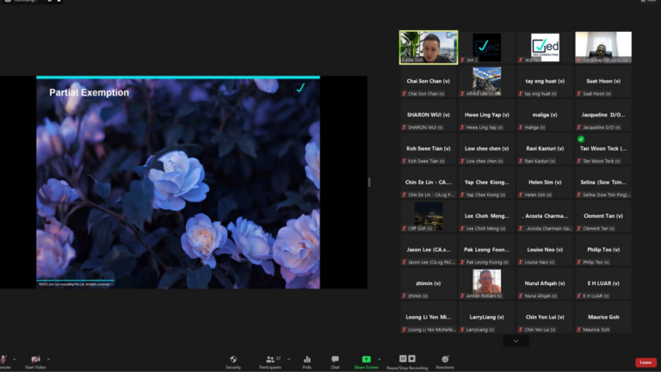The width and height of the screenshot is (661, 372).
Task: Select SHARON WUI (v) tile
Action: pos(429,115)
